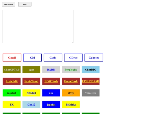The height and width of the screenshot is (114, 152).
Task: Open the orange atvty link
Action: (71, 93)
